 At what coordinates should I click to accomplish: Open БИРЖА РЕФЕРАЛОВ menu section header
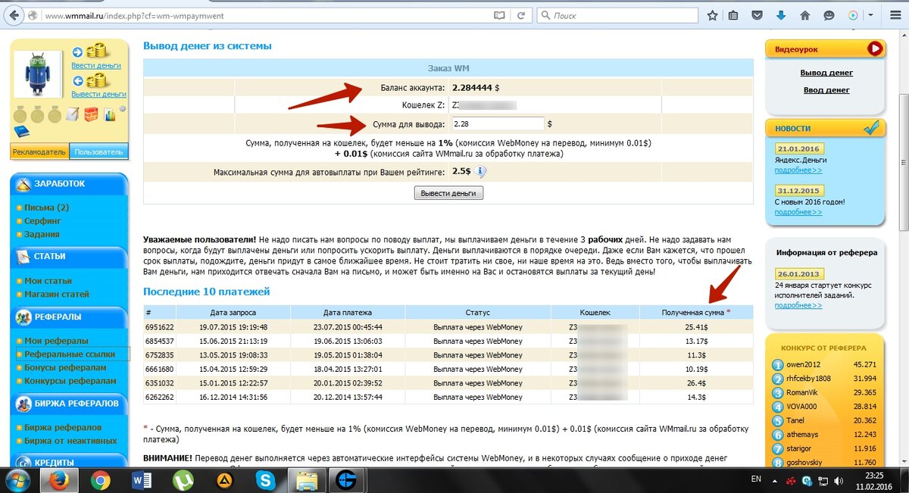[x=70, y=404]
